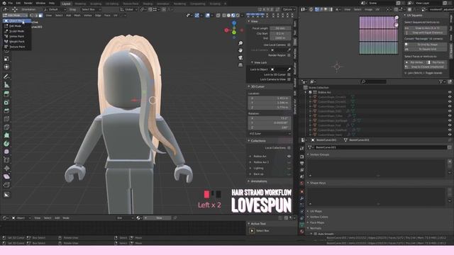Click the pan view hand gizmo
The image size is (454, 255).
coord(240,50)
